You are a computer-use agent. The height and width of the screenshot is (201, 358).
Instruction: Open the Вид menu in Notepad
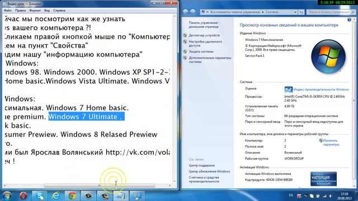tap(47, 11)
